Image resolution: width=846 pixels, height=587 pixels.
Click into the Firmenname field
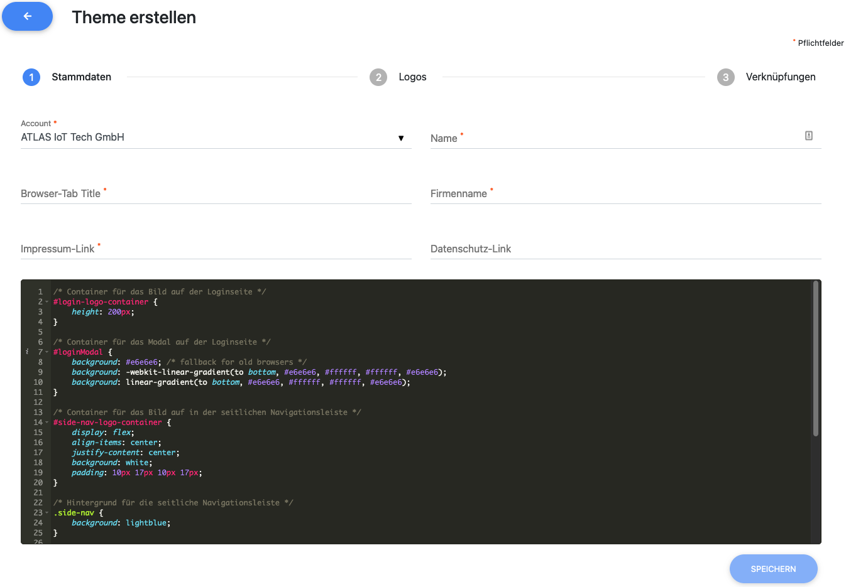(x=625, y=193)
